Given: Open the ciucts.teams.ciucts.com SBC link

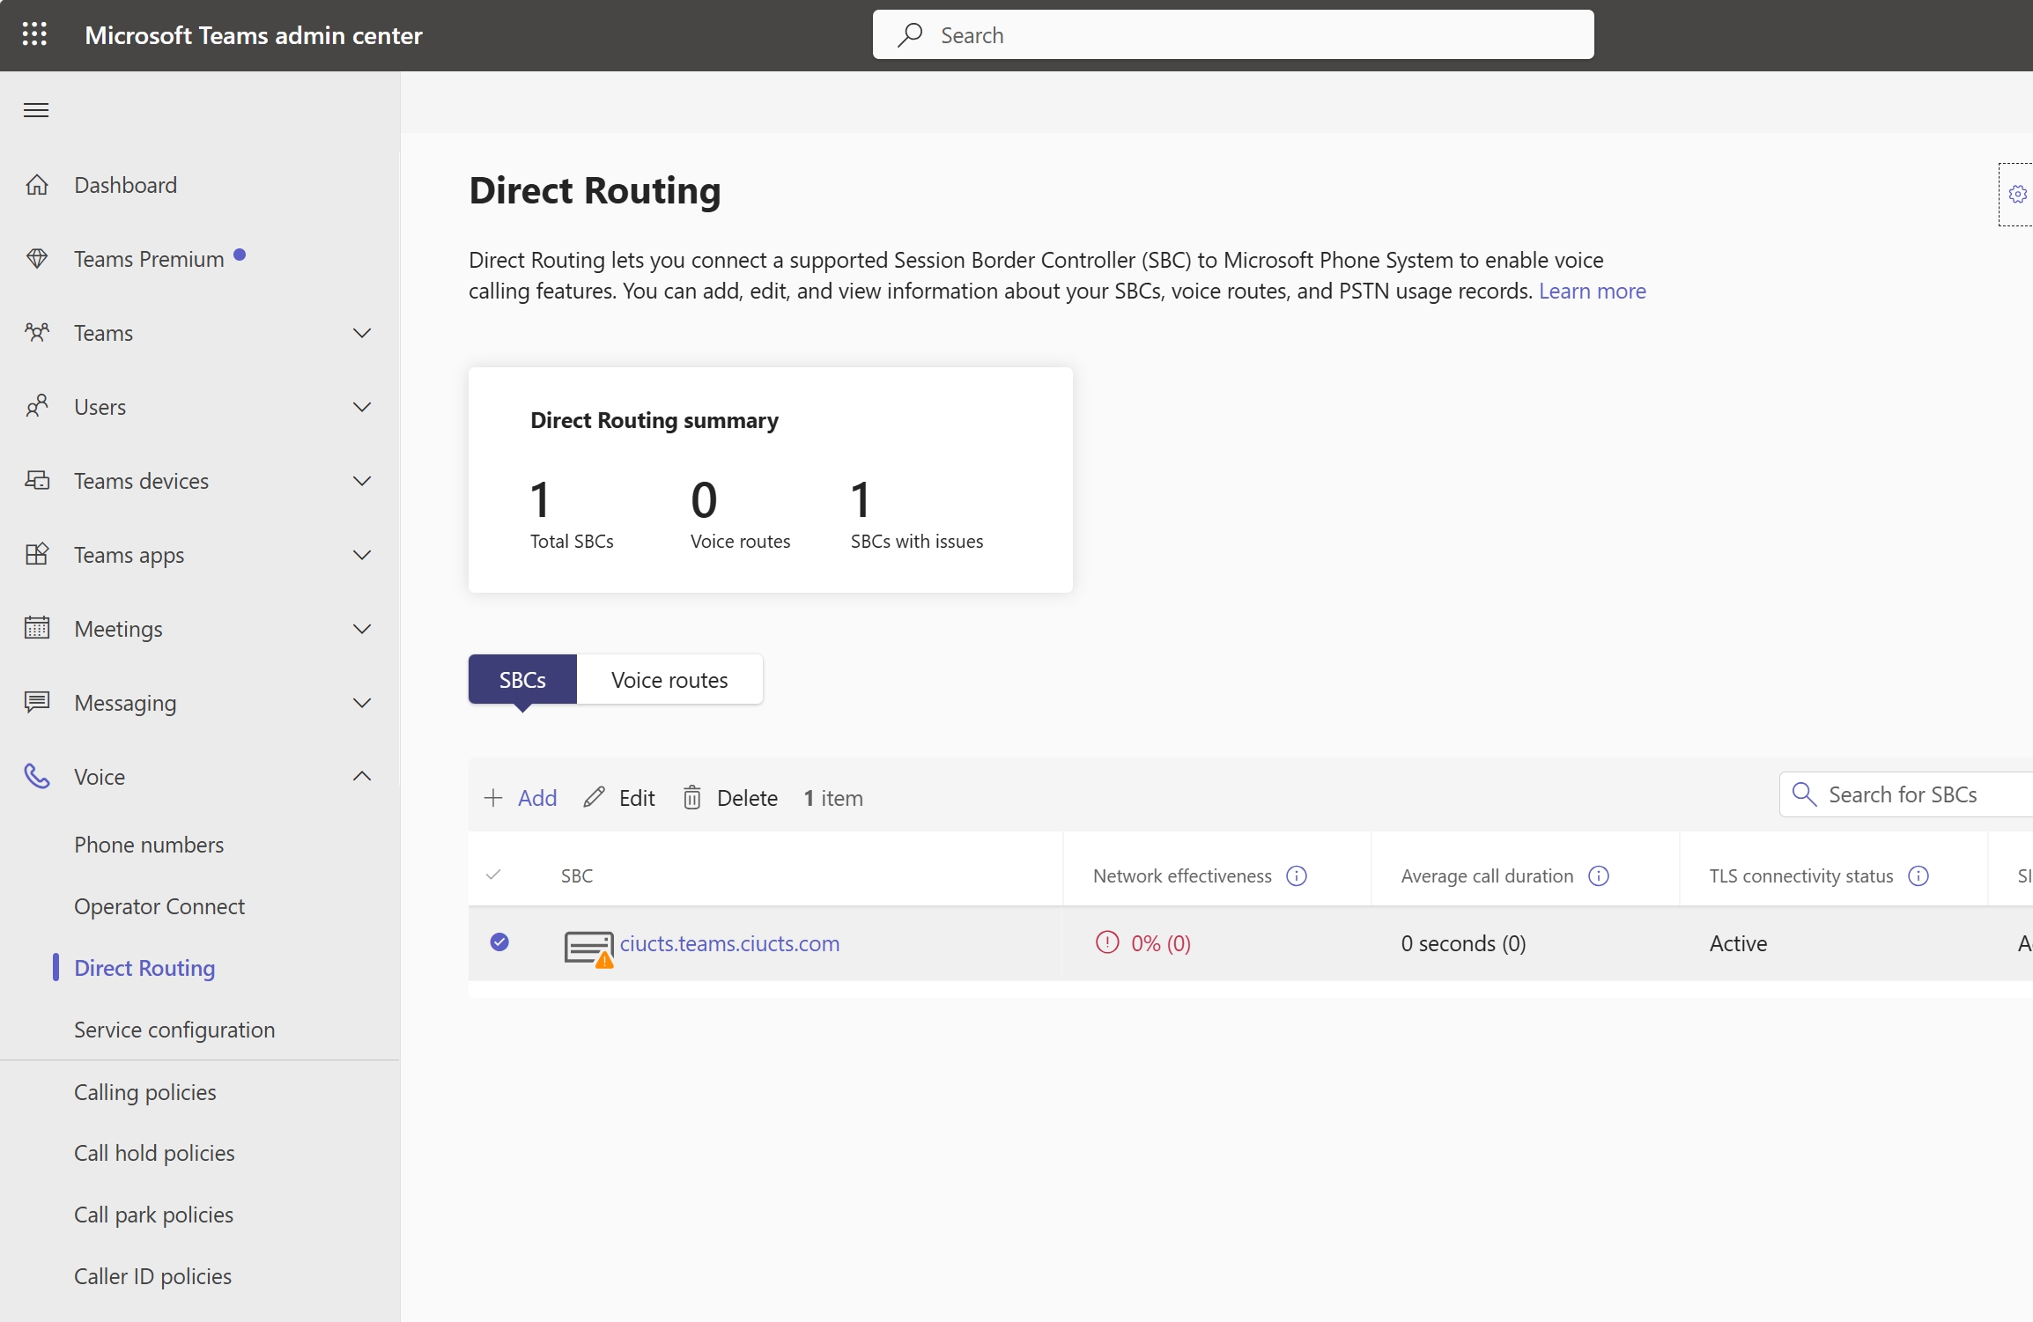Looking at the screenshot, I should (729, 943).
